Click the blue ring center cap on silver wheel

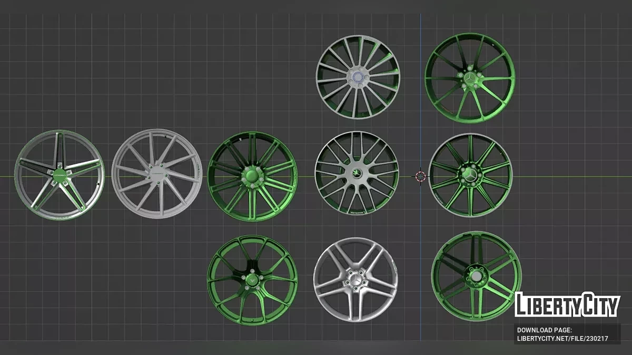pyautogui.click(x=358, y=77)
